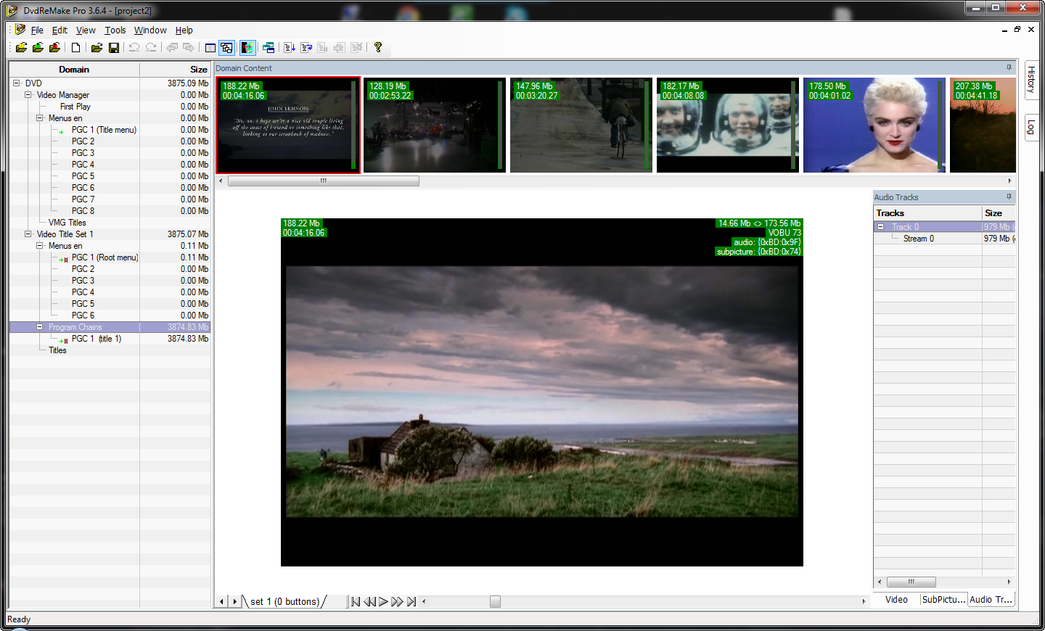1045x631 pixels.
Task: Open the View menu
Action: point(86,30)
